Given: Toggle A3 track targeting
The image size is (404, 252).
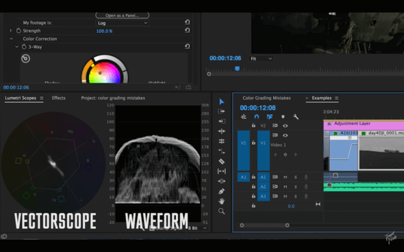Looking at the screenshot, I should tap(263, 197).
